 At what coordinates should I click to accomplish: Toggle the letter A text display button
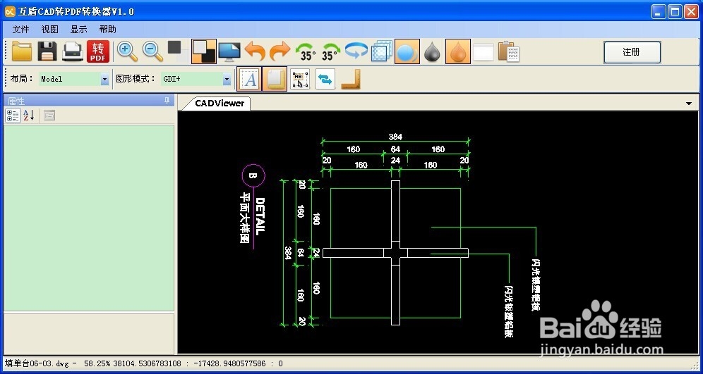point(249,79)
